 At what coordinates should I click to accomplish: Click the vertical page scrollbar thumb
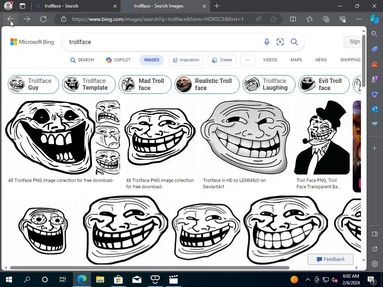[364, 61]
